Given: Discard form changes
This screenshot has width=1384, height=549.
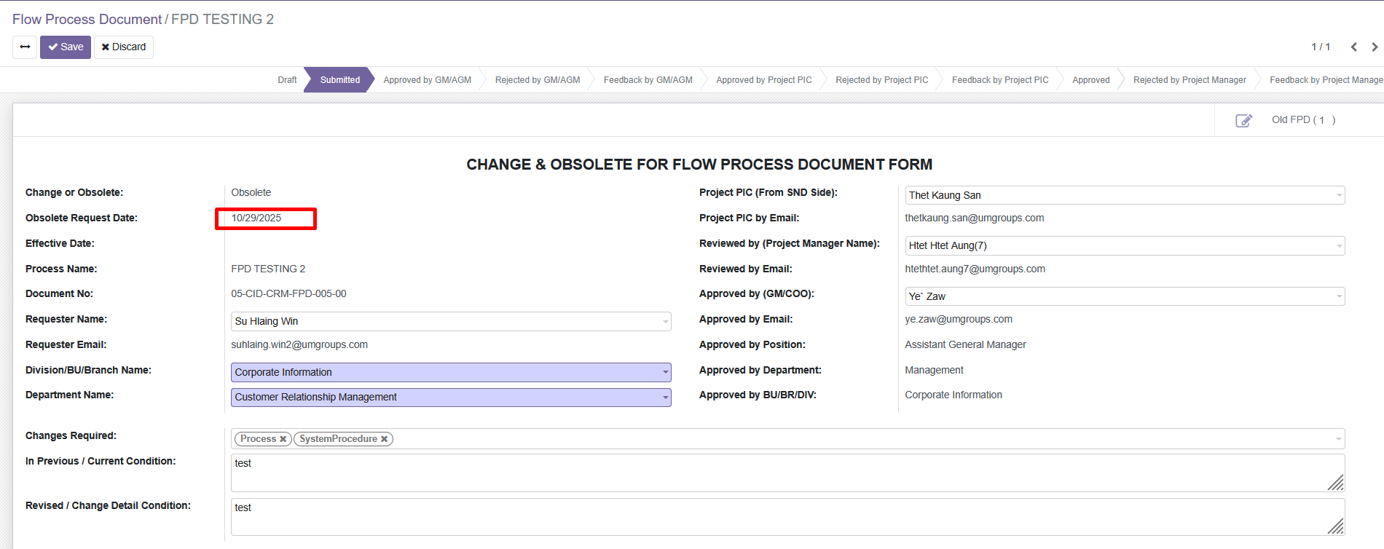Looking at the screenshot, I should [124, 47].
